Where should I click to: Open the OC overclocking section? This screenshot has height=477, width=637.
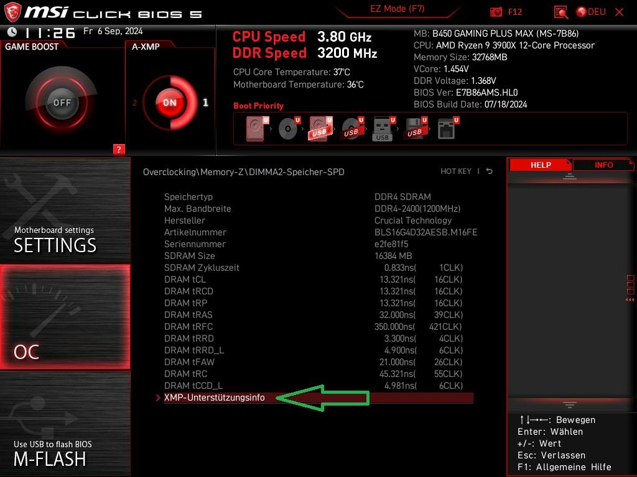click(x=65, y=317)
